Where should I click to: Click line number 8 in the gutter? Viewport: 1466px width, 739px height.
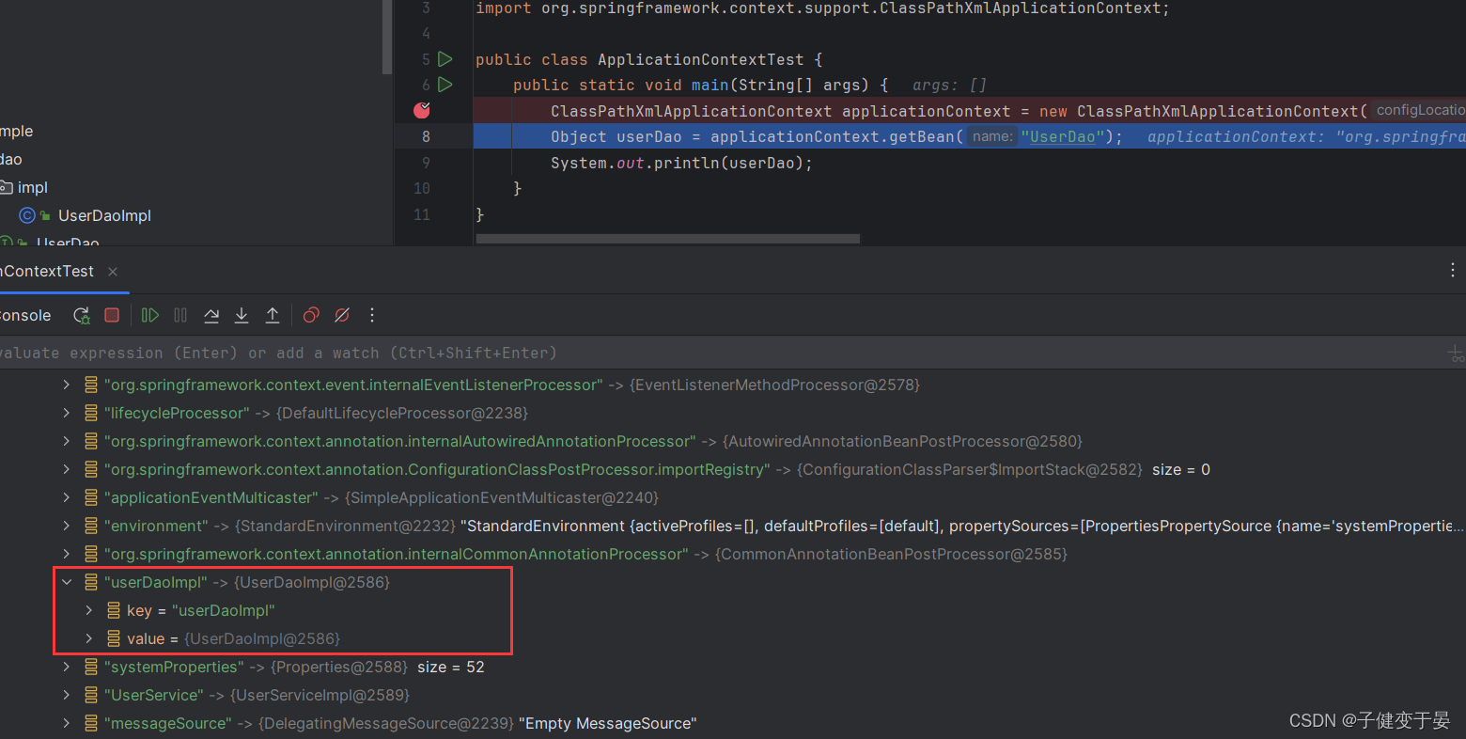point(426,136)
